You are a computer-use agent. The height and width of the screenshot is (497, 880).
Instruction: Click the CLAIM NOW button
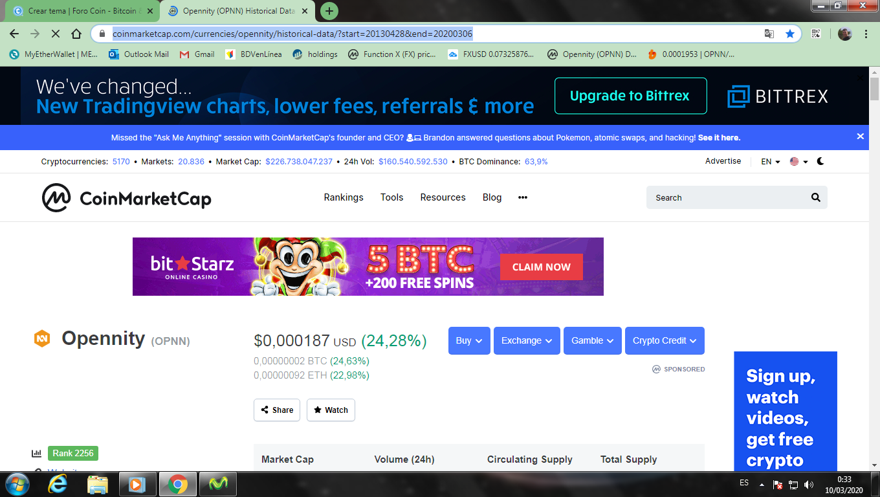click(x=541, y=267)
